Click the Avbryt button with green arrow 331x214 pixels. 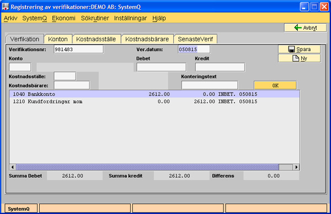[x=305, y=28]
